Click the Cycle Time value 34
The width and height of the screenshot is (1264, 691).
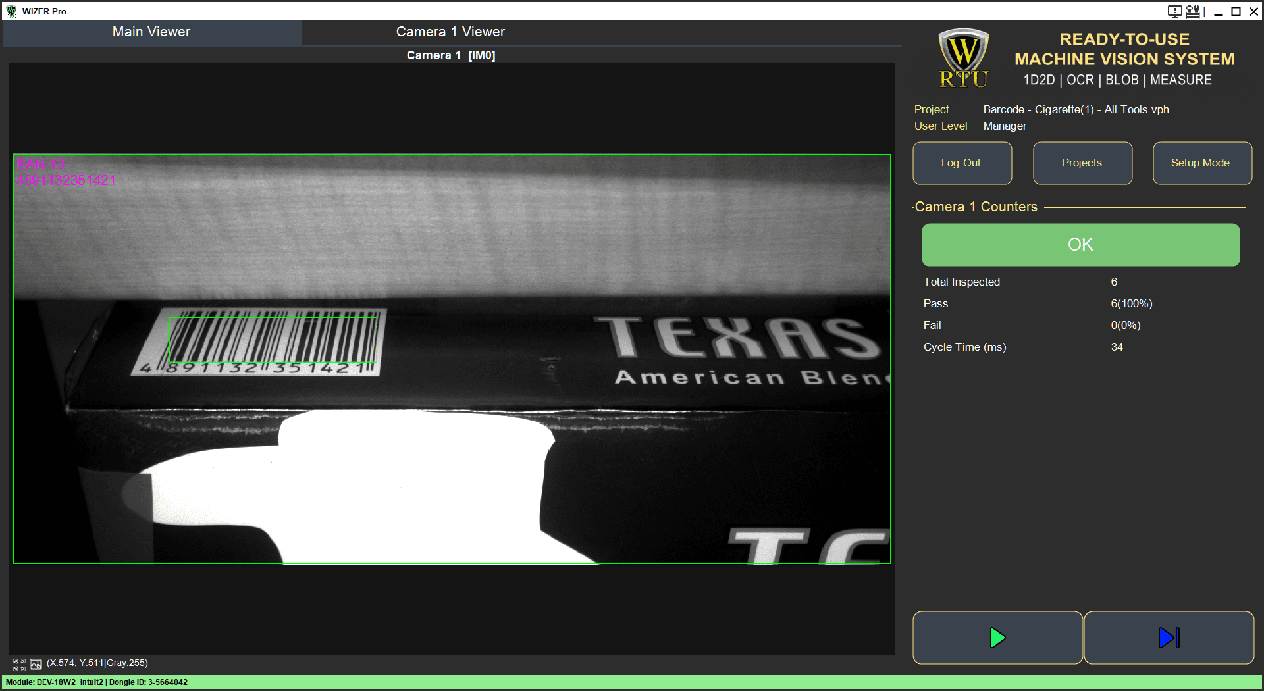[x=1117, y=347]
